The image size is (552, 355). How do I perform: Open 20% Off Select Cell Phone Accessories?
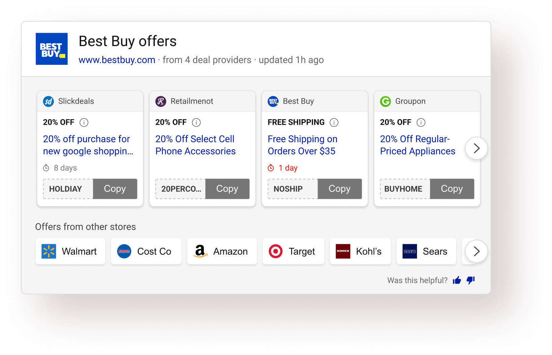pos(195,145)
